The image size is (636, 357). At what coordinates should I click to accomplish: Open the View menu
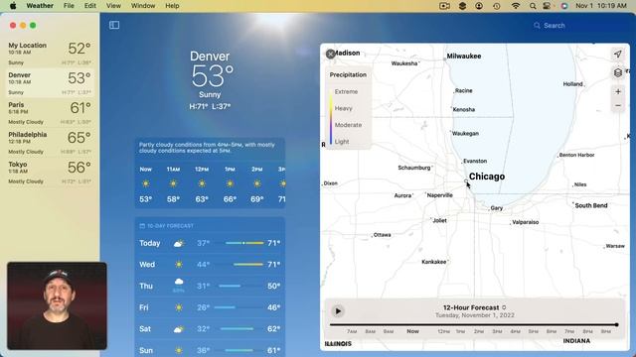click(x=113, y=6)
